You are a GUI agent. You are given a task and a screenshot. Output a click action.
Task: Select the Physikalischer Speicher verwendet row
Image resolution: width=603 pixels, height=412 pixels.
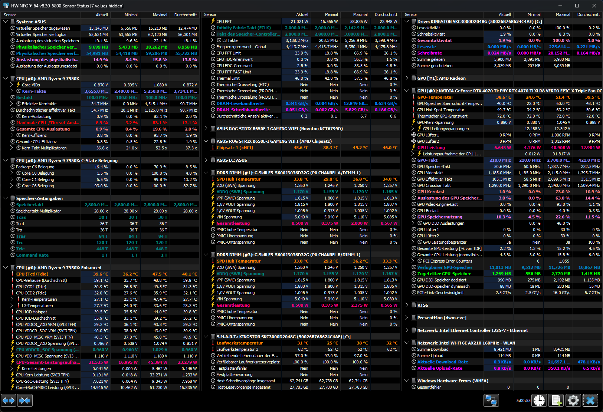pyautogui.click(x=101, y=47)
